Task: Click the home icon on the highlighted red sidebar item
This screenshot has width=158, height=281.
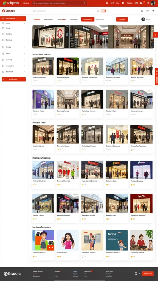Action: pos(3,19)
